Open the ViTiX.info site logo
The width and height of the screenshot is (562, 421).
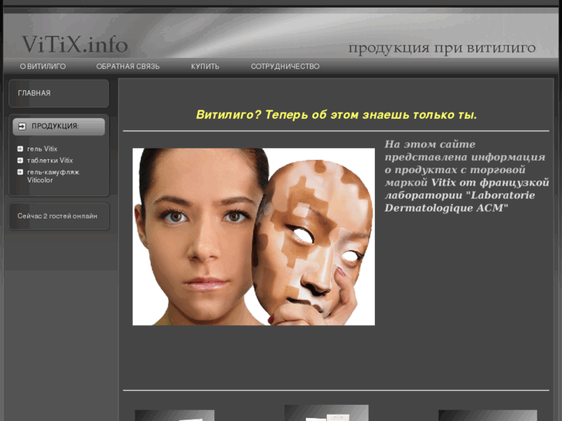tap(74, 45)
